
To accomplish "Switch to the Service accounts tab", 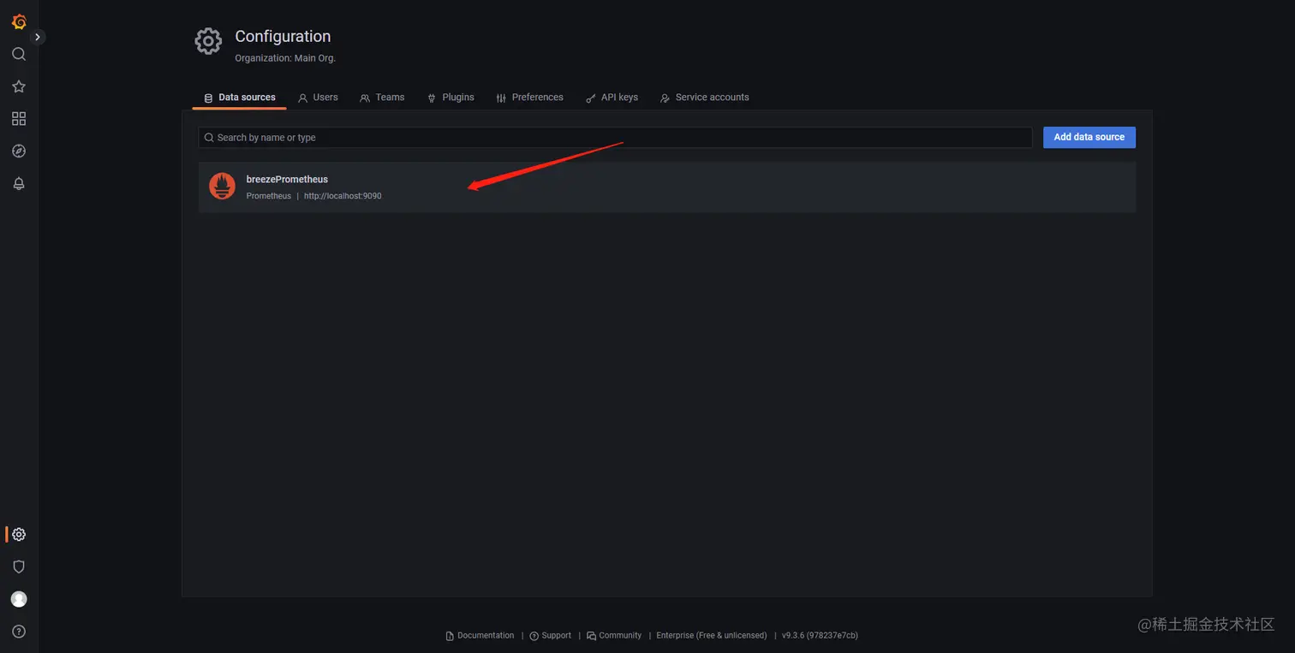I will point(704,98).
